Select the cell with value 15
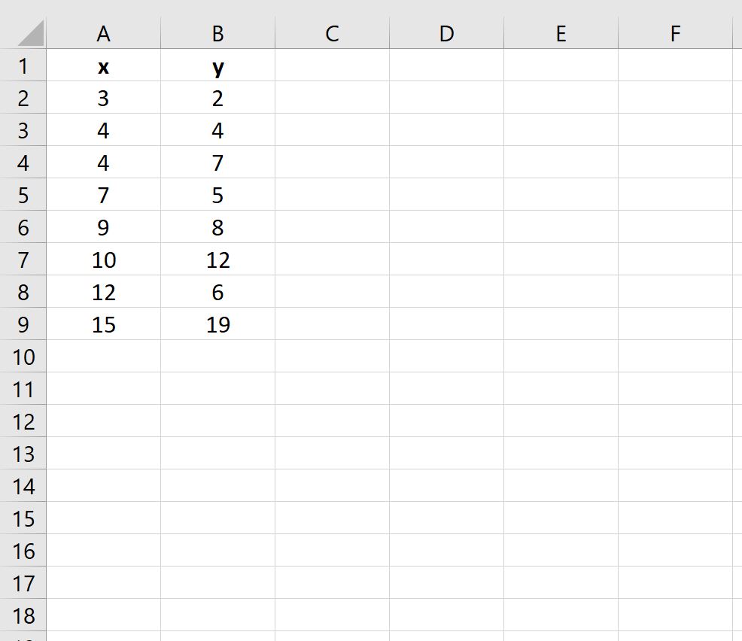The height and width of the screenshot is (641, 742). [x=103, y=324]
